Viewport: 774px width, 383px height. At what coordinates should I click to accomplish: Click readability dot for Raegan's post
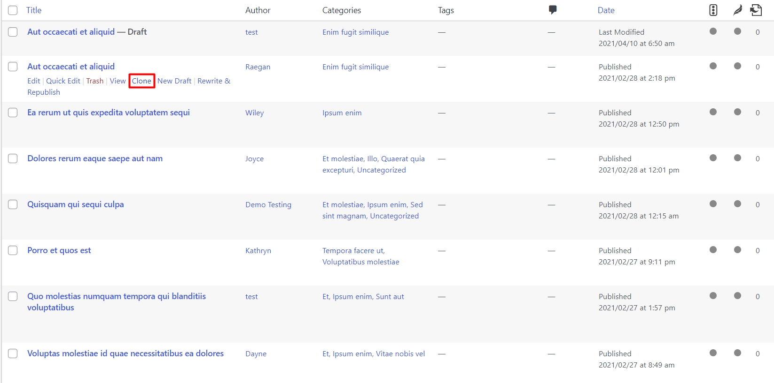coord(738,66)
